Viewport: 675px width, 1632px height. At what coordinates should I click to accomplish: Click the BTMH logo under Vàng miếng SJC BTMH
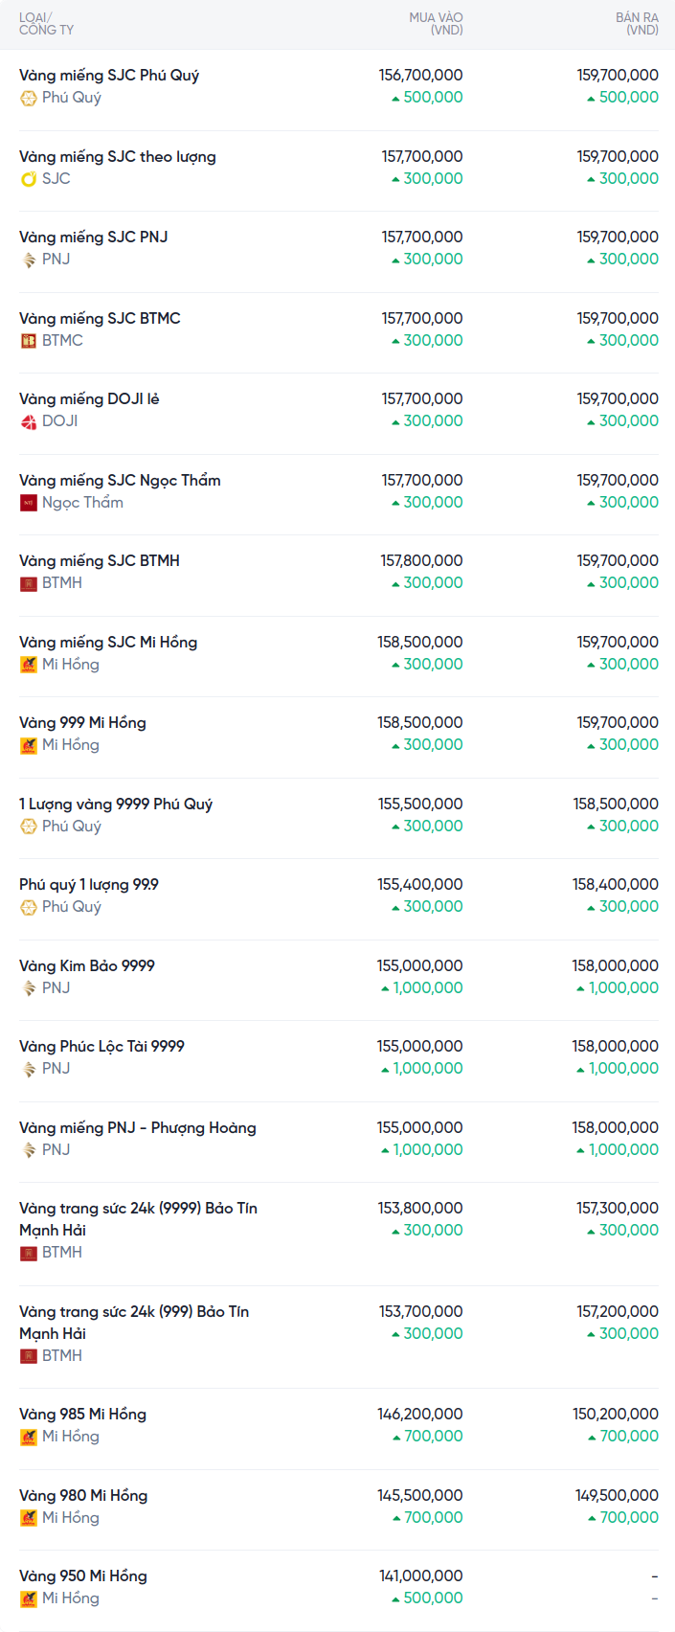click(29, 583)
